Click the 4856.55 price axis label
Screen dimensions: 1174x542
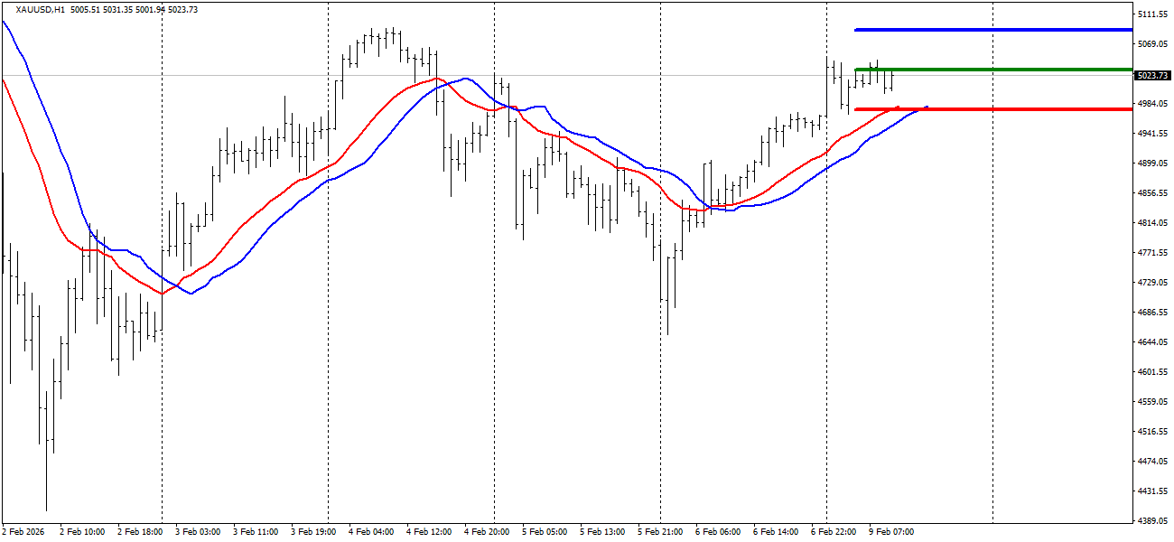click(1153, 193)
